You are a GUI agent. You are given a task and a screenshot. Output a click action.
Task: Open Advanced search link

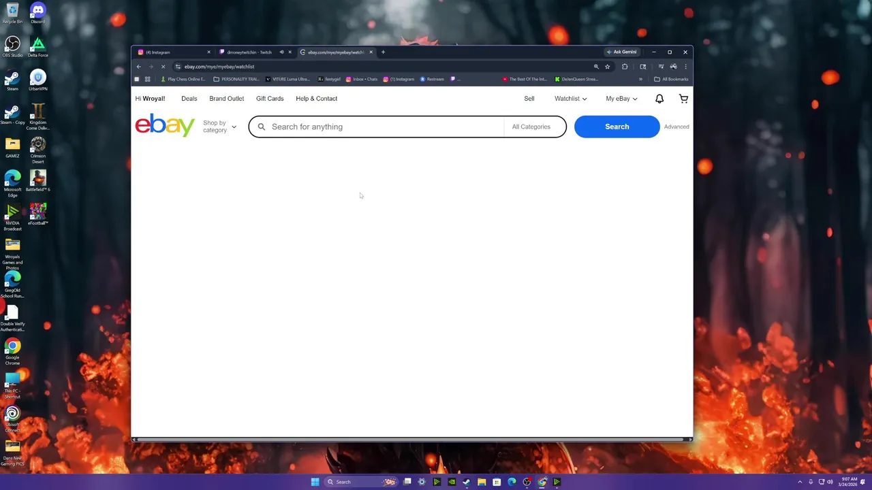[x=676, y=127]
